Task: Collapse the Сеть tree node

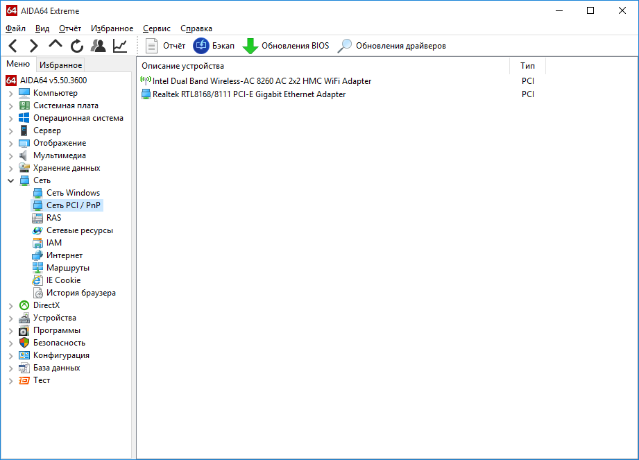Action: (x=10, y=180)
